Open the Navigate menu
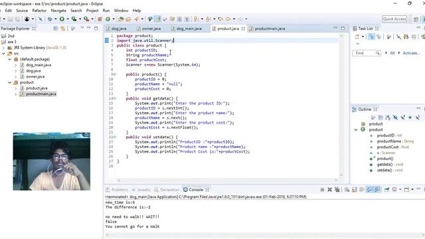 tap(58, 11)
